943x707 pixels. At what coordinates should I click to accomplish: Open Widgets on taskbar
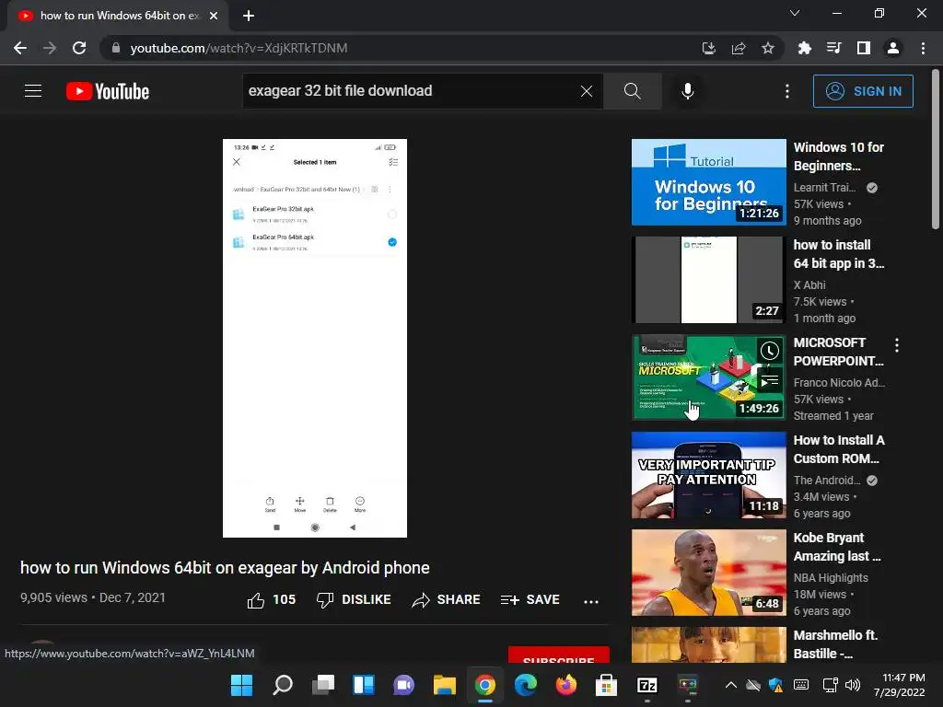click(x=364, y=685)
